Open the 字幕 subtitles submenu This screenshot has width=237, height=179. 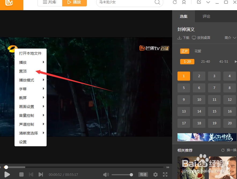click(30, 89)
